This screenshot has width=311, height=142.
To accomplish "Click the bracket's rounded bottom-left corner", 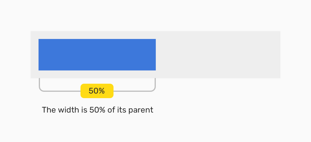I will [x=40, y=90].
